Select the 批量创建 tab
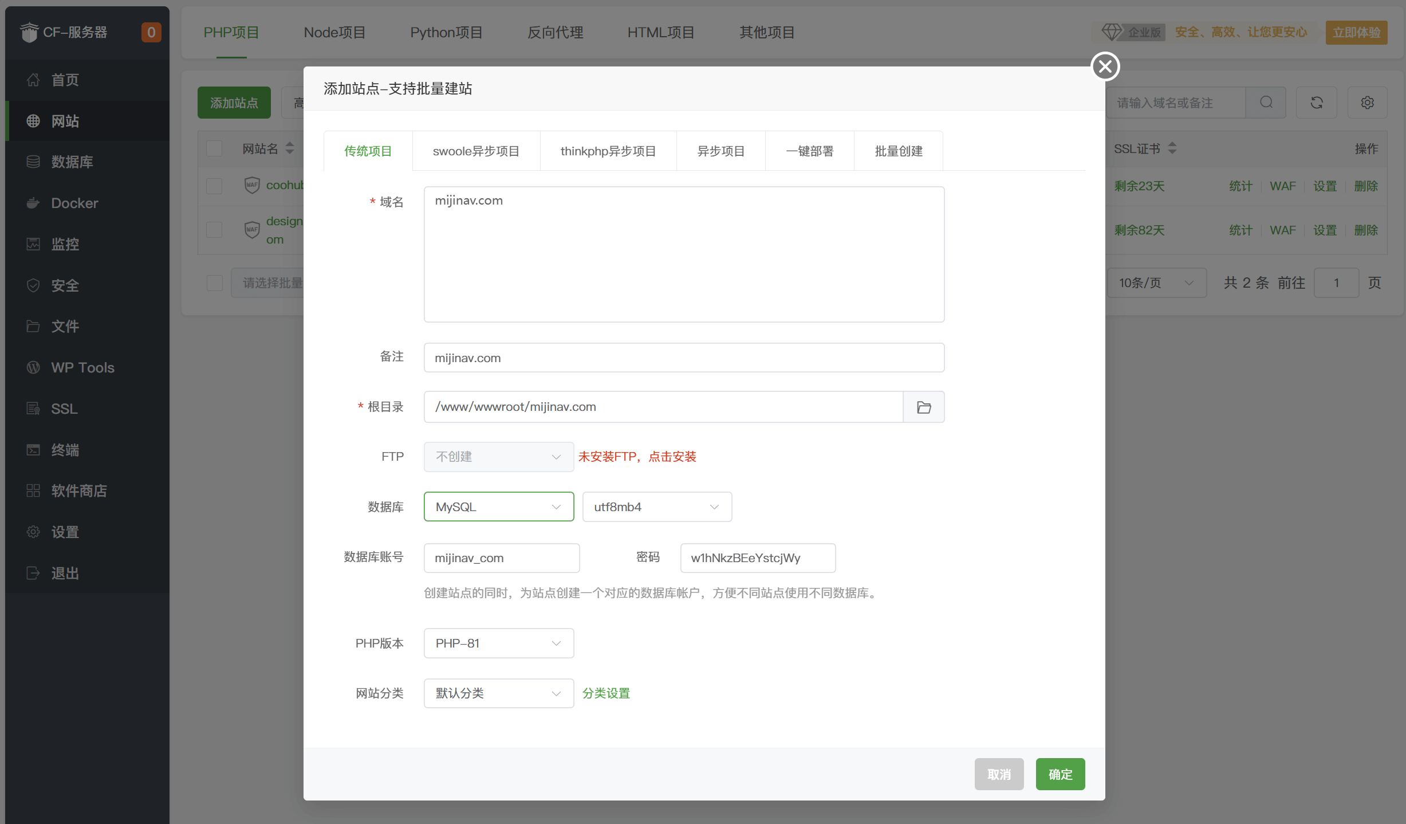Viewport: 1406px width, 824px height. 898,151
